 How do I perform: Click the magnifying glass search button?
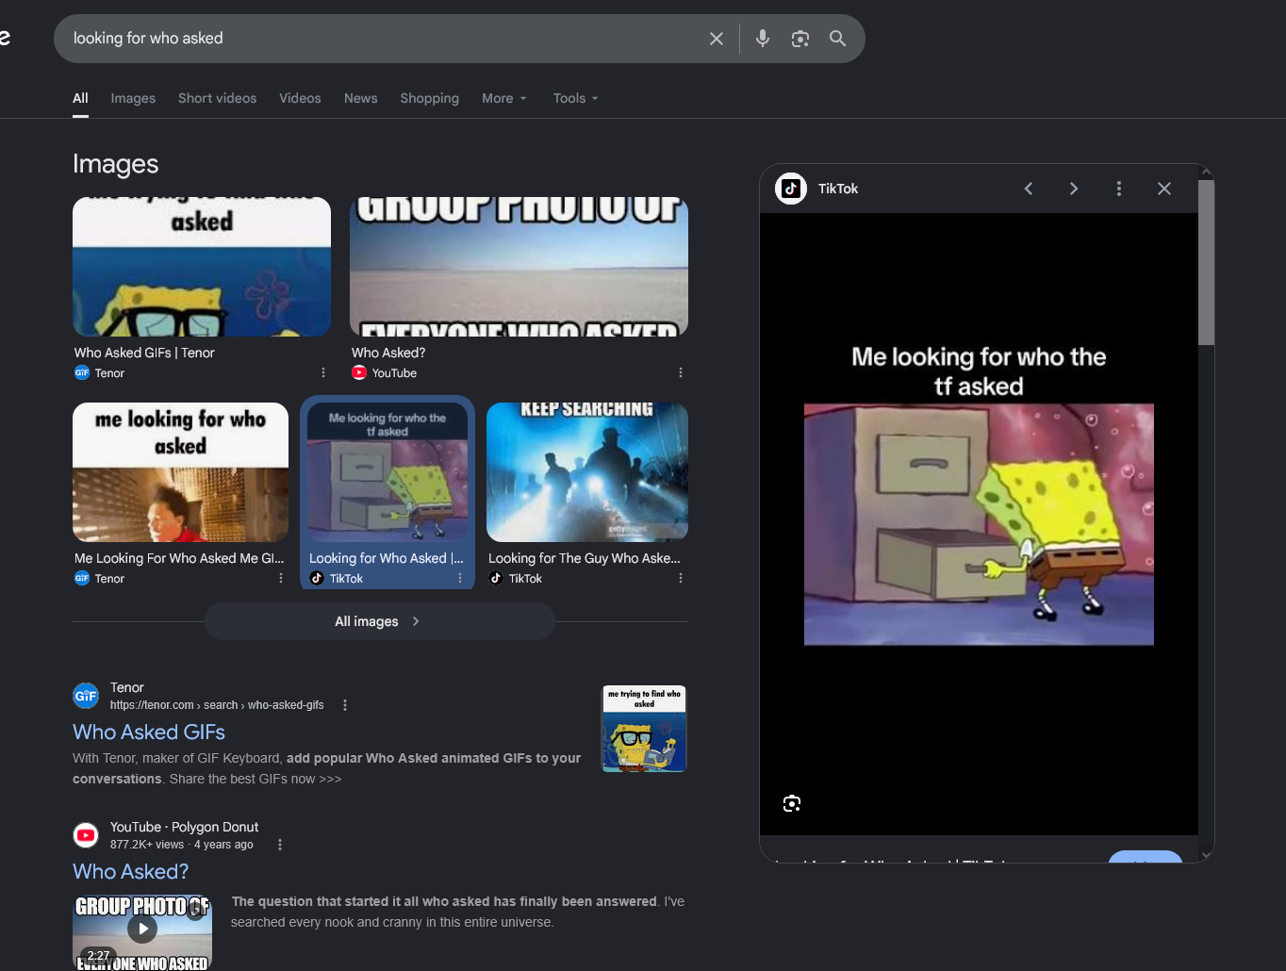(x=837, y=39)
